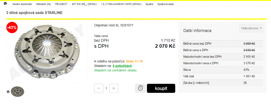Click the 3 576 Kč retail price value
This screenshot has width=271, height=105.
click(249, 63)
